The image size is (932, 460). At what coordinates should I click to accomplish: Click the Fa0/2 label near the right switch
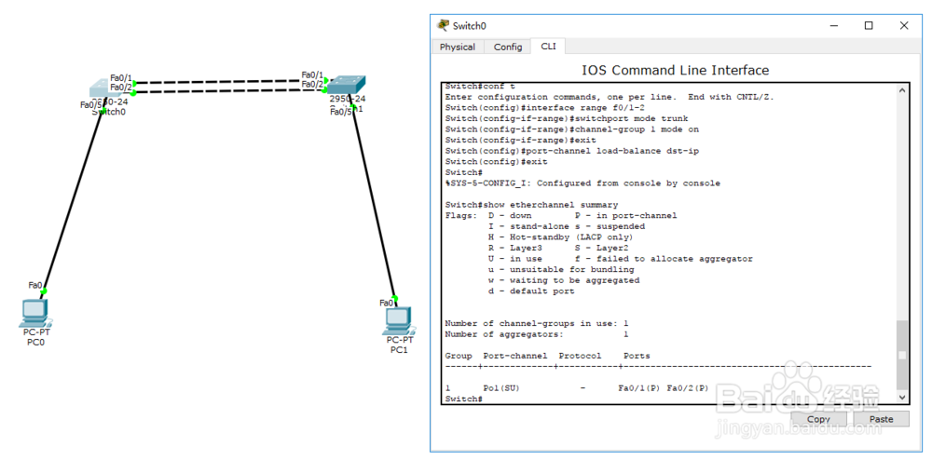point(312,84)
